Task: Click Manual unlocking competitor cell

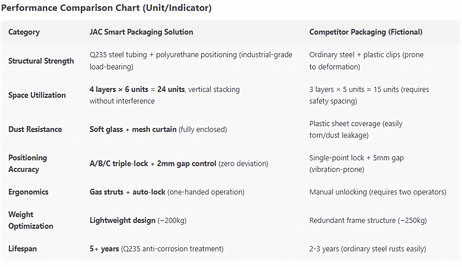Action: 378,192
